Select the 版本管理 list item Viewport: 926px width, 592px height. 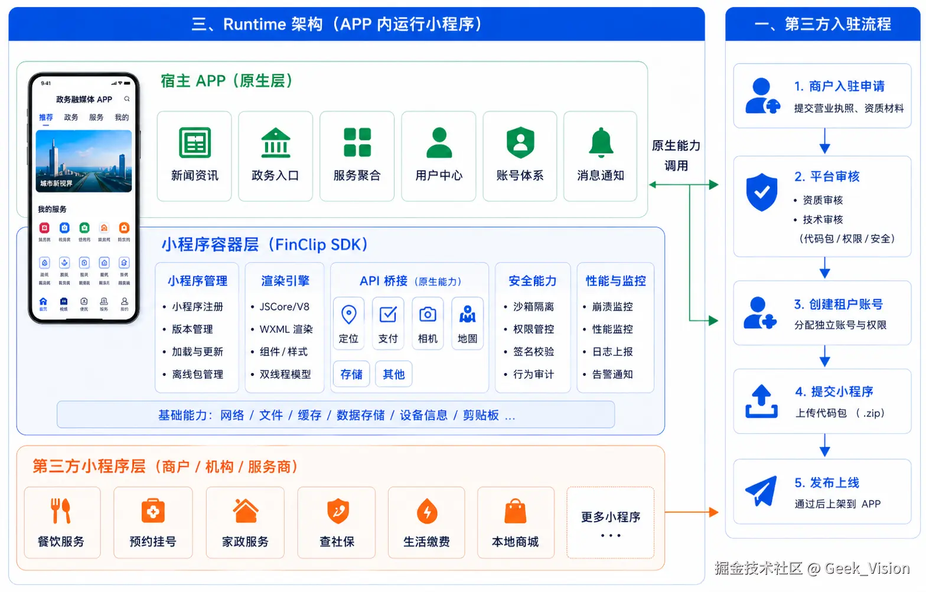[x=193, y=329]
